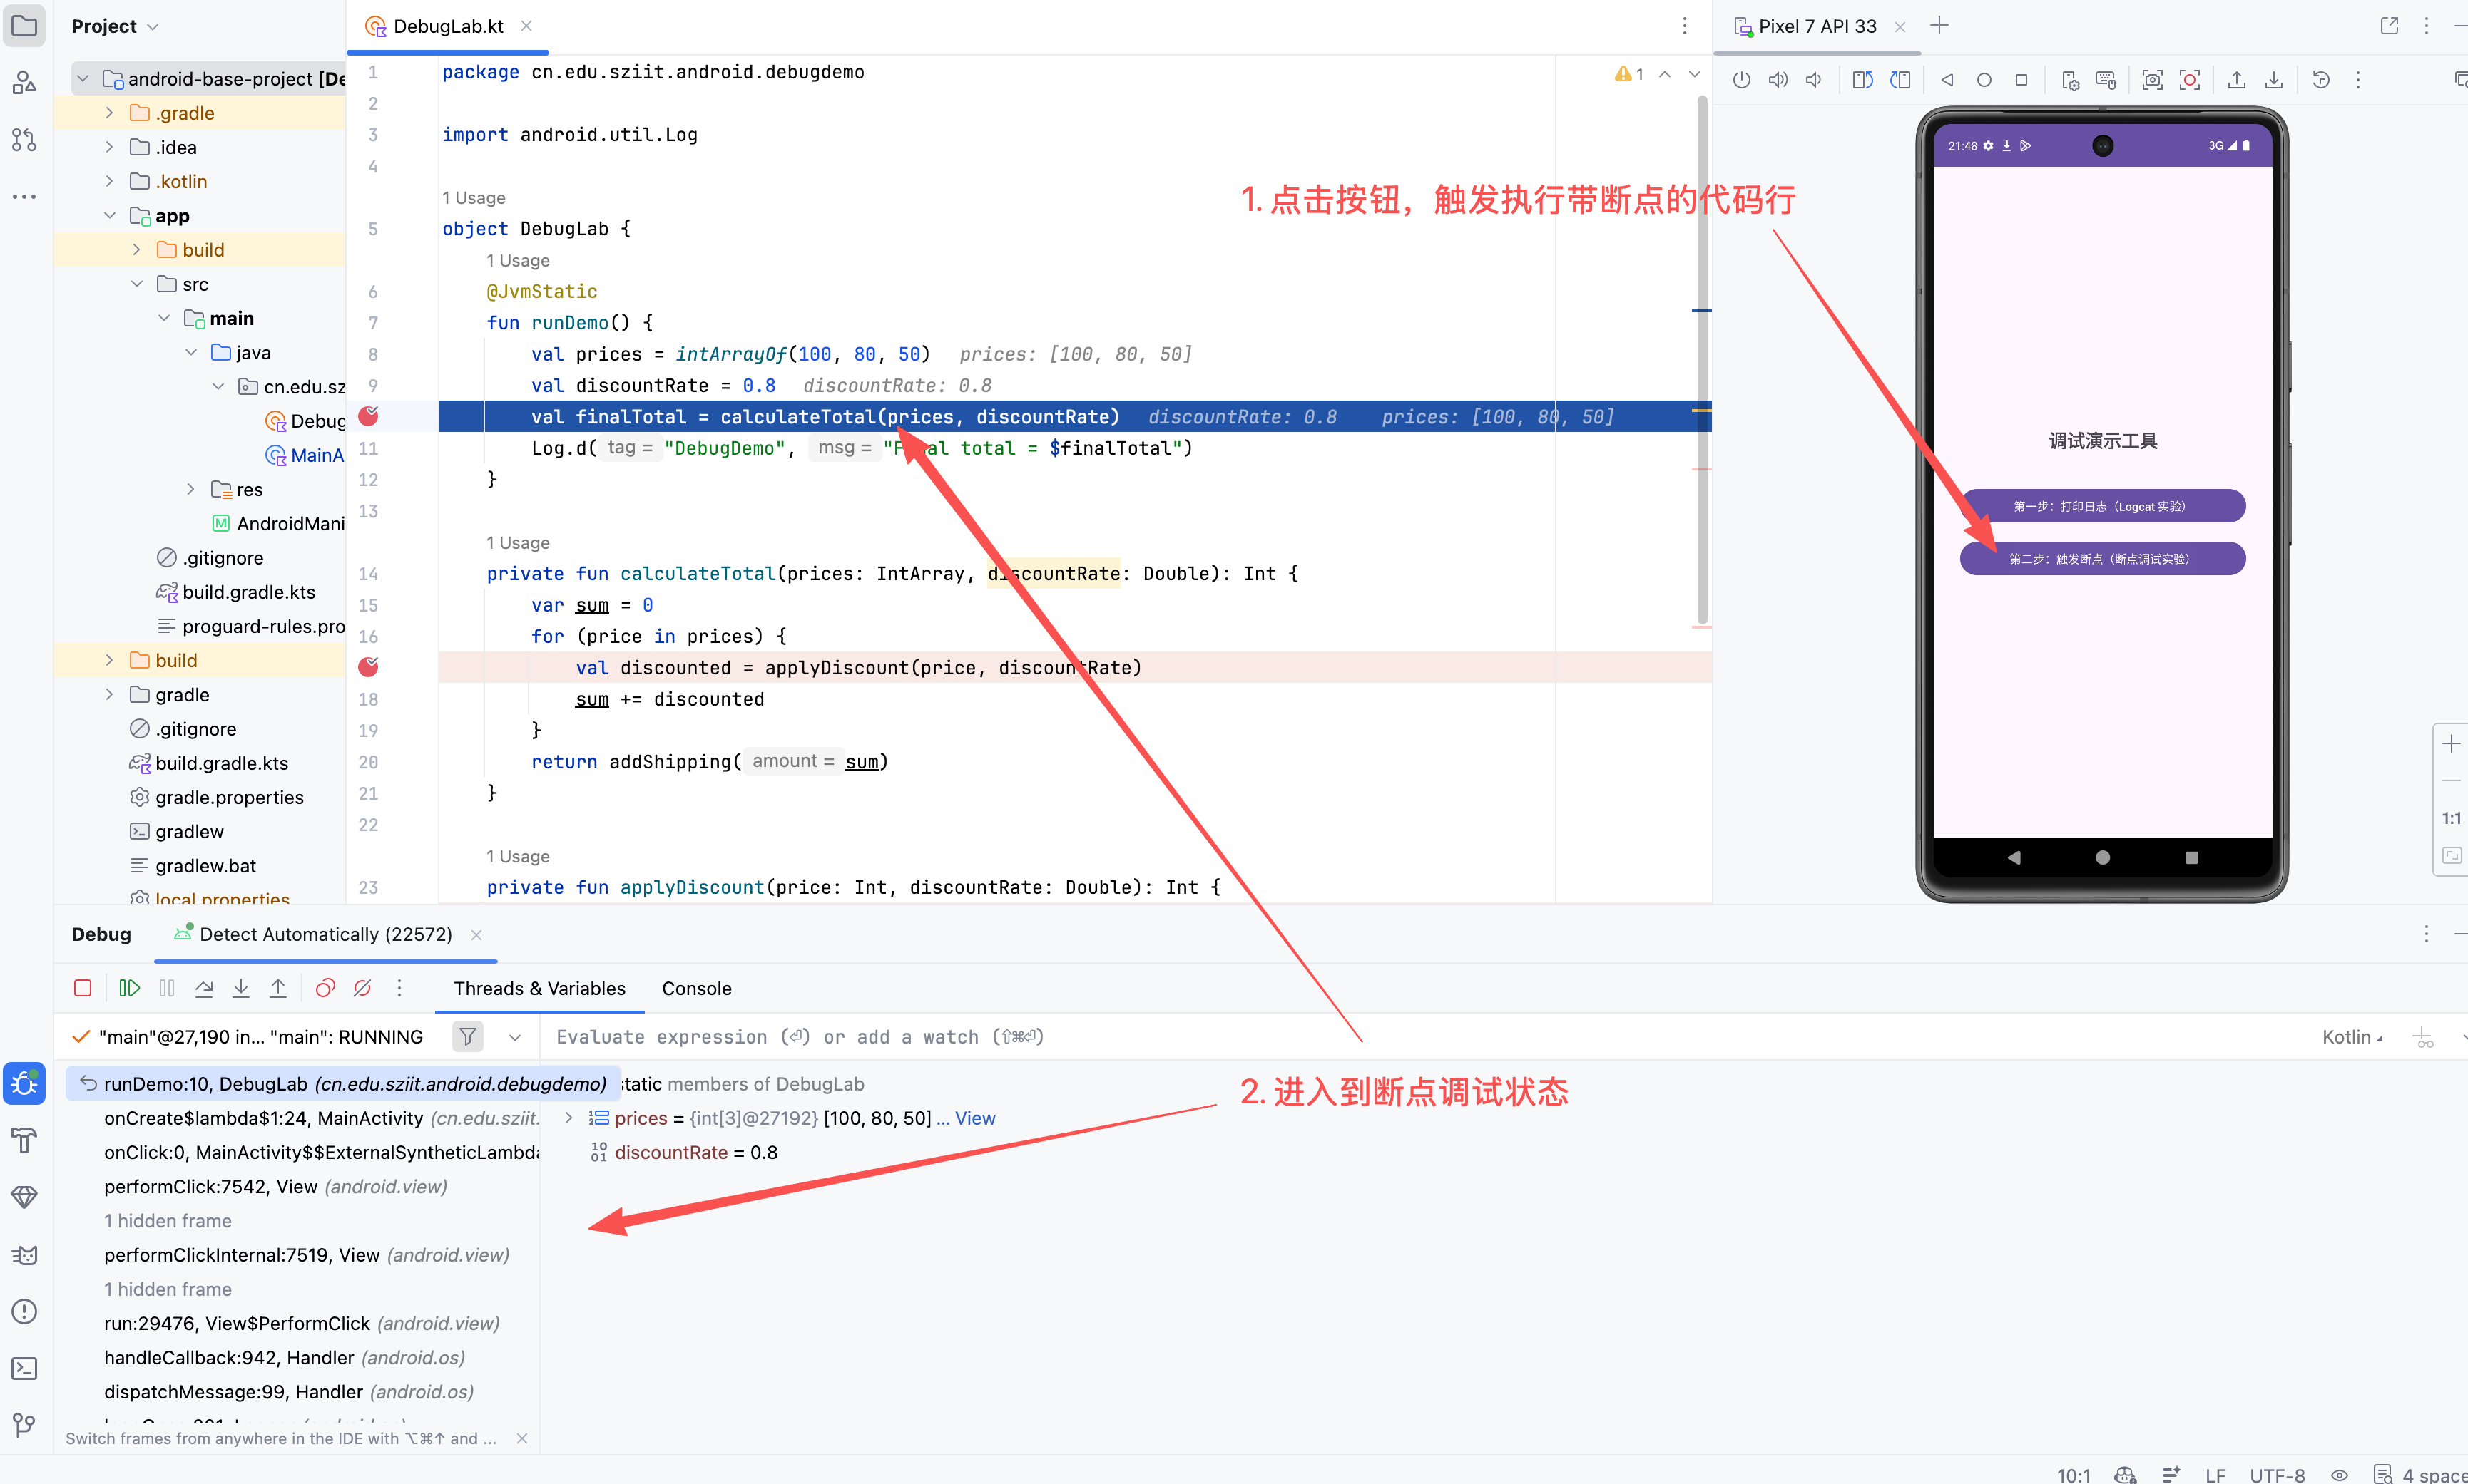Viewport: 2468px width, 1484px height.
Task: Toggle the Debug tool window button
Action: [24, 1084]
